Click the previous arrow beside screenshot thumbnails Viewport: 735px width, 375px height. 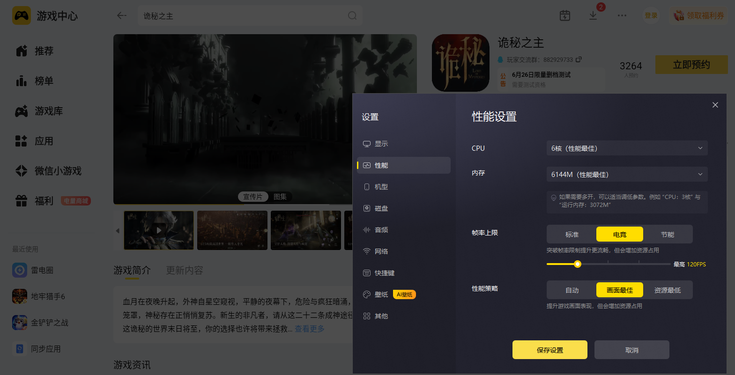tap(118, 230)
